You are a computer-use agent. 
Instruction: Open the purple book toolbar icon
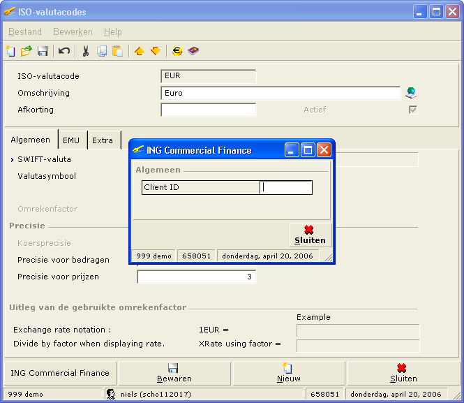(x=193, y=51)
